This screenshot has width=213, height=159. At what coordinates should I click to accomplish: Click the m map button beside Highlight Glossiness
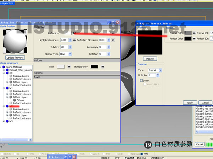pos(74,40)
